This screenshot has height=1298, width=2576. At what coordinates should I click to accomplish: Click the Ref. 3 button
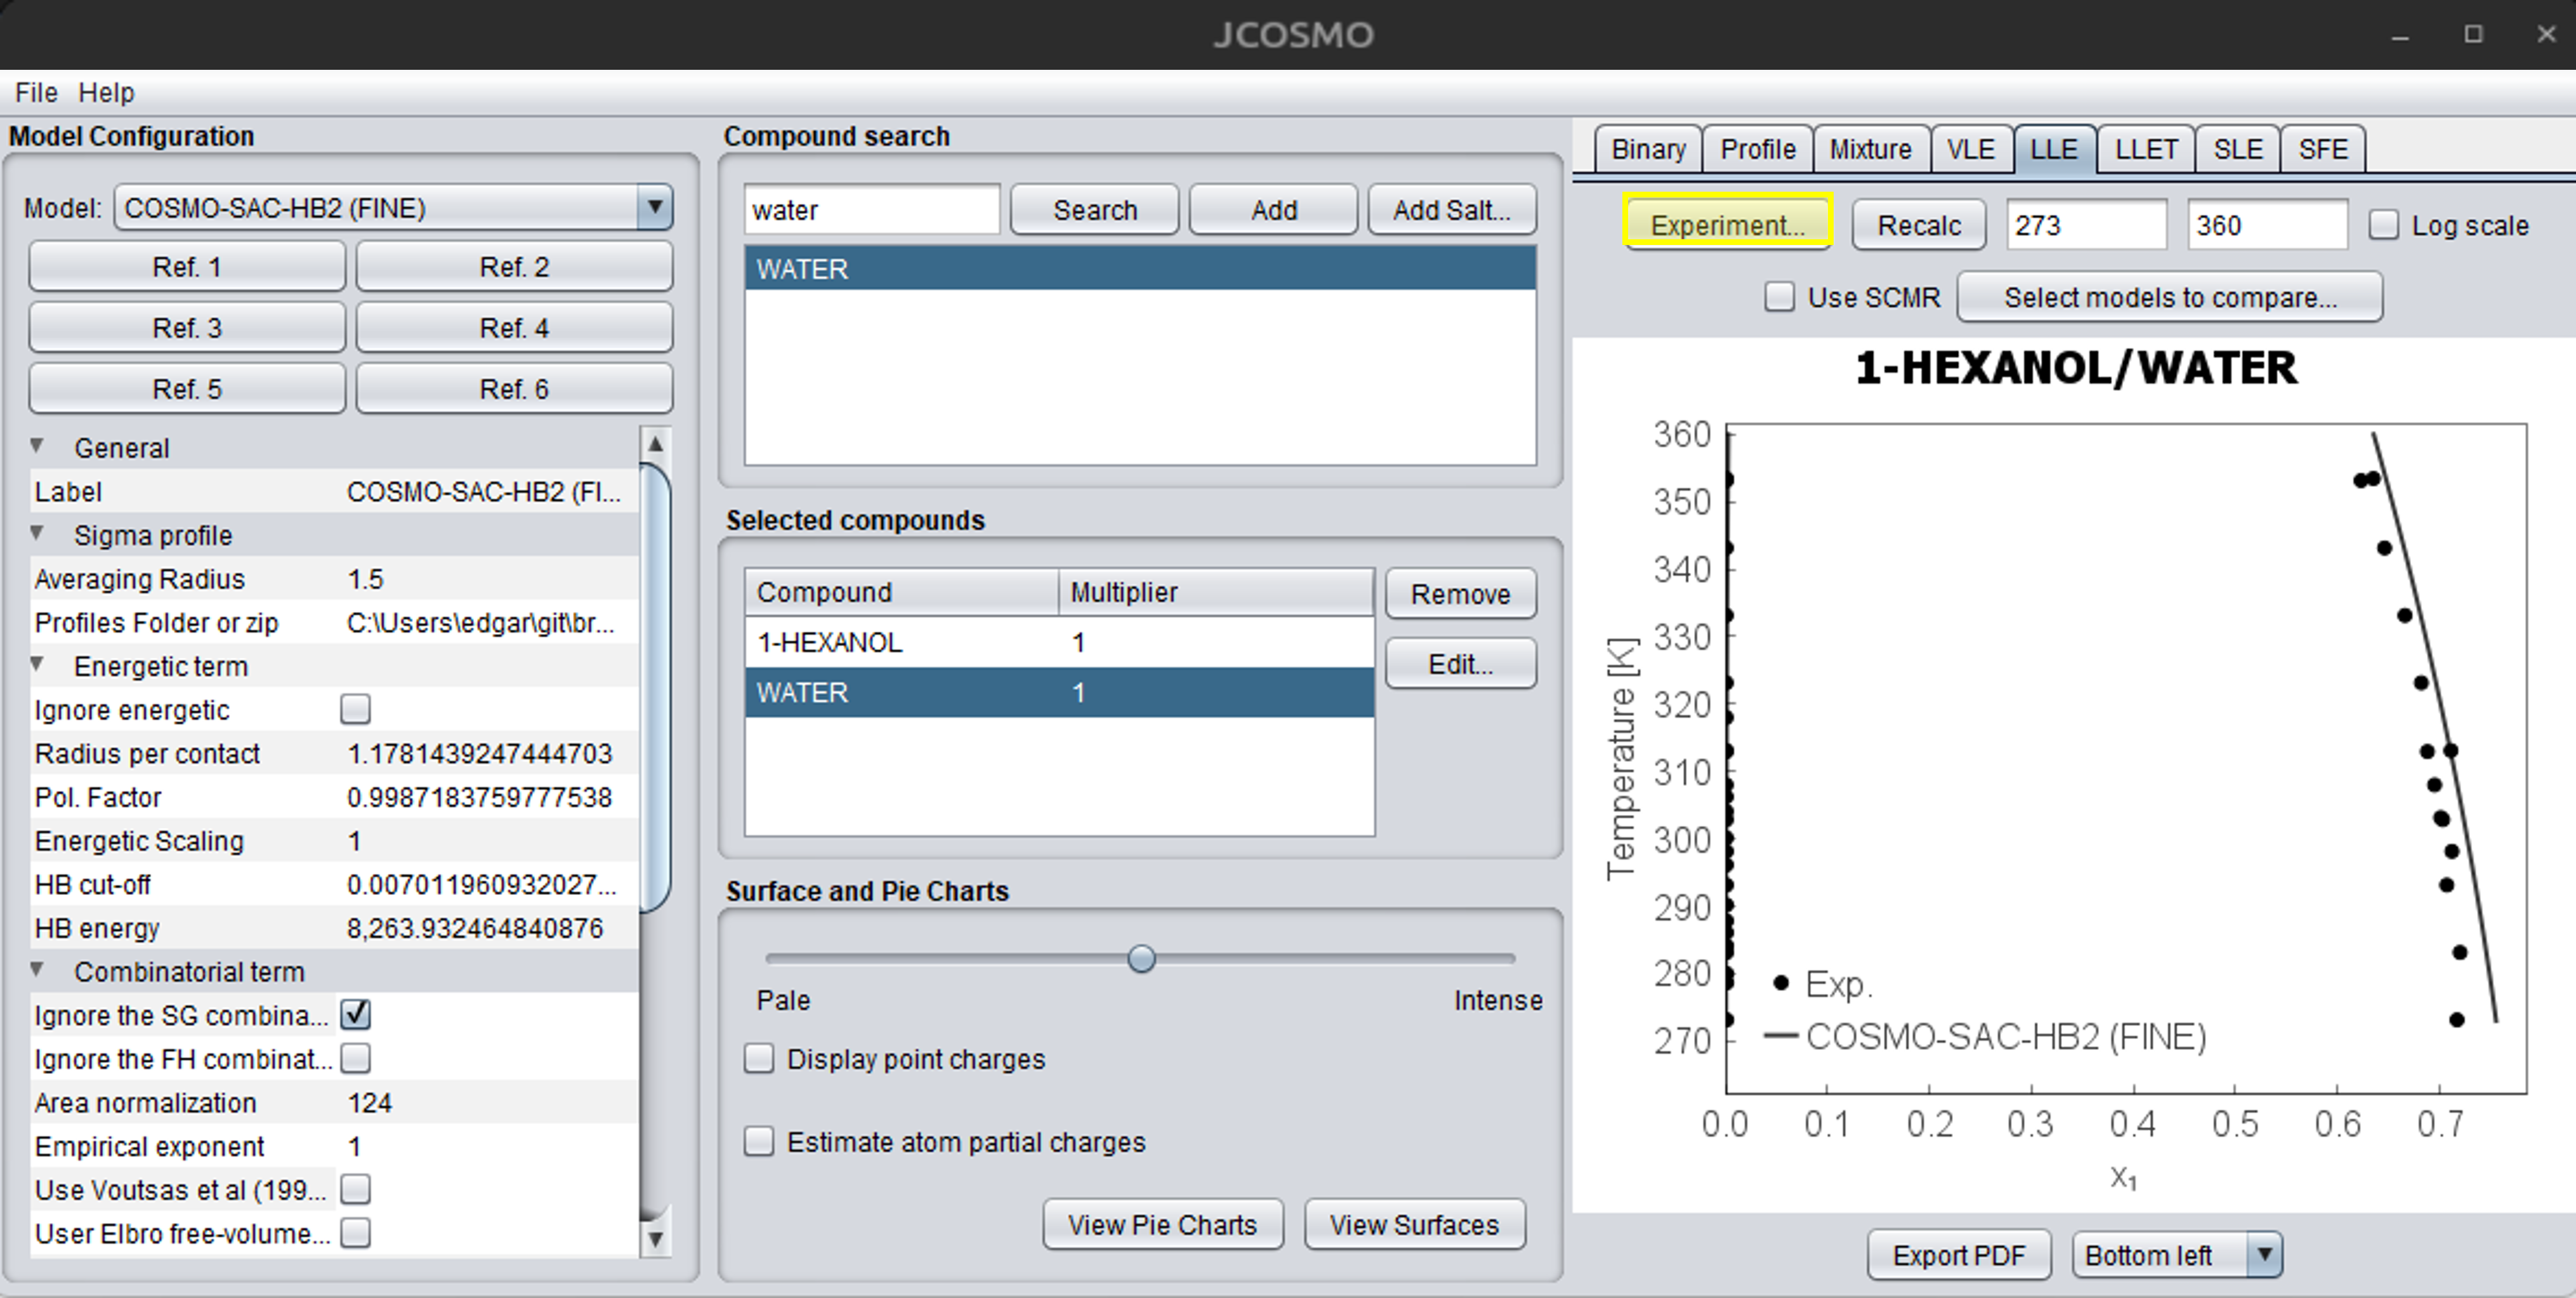(187, 328)
